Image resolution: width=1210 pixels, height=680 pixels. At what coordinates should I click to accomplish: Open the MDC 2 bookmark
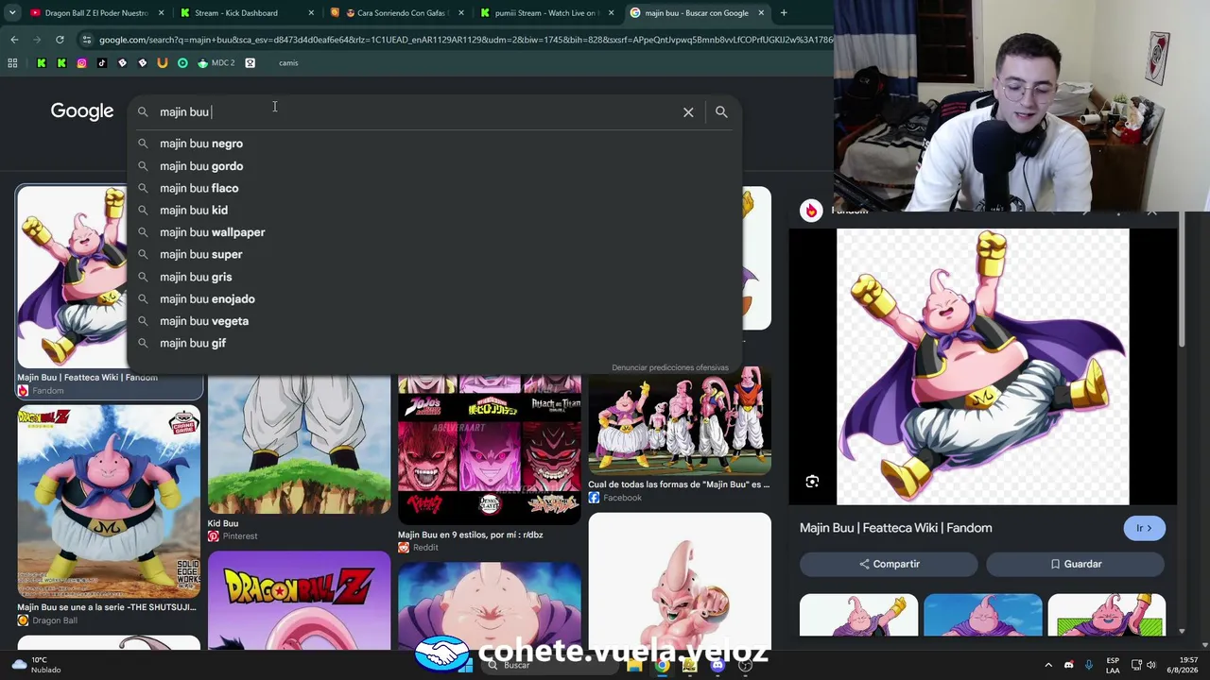point(216,63)
